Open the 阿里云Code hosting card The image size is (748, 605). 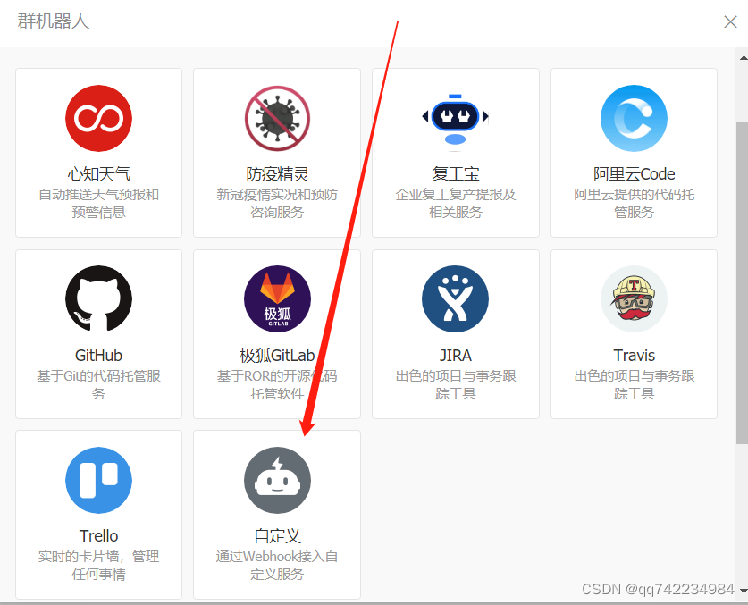[634, 152]
